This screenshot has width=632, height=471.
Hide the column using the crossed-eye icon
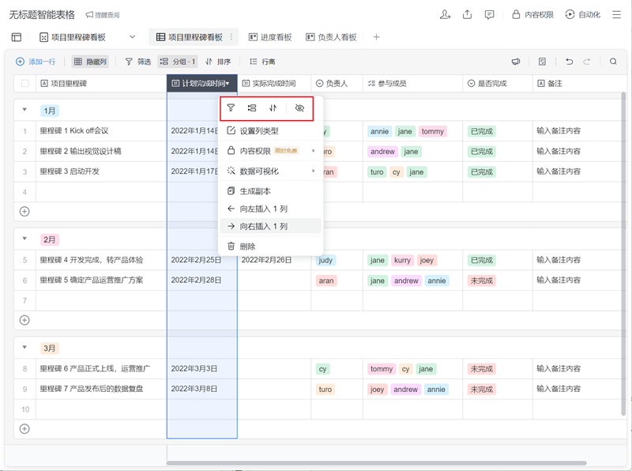coord(299,108)
